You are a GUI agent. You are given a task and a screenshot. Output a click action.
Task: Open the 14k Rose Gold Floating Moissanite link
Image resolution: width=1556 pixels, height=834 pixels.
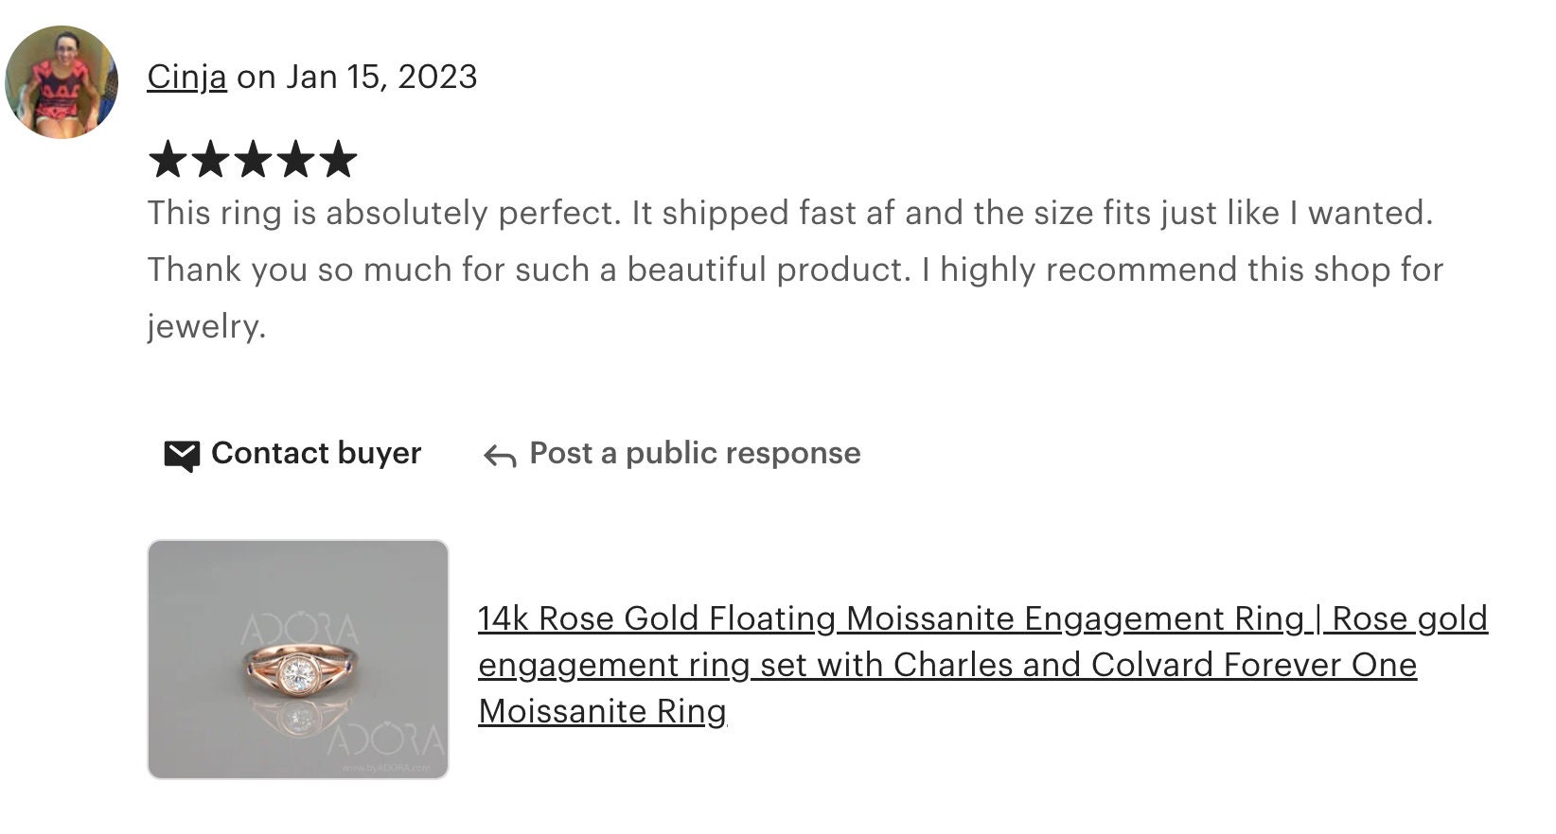coord(982,618)
